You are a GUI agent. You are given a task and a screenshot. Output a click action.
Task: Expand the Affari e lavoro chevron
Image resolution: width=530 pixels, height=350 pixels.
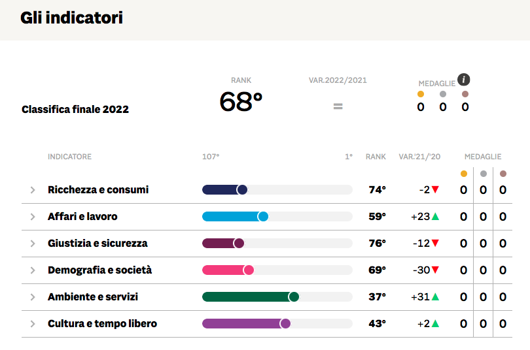coord(33,217)
